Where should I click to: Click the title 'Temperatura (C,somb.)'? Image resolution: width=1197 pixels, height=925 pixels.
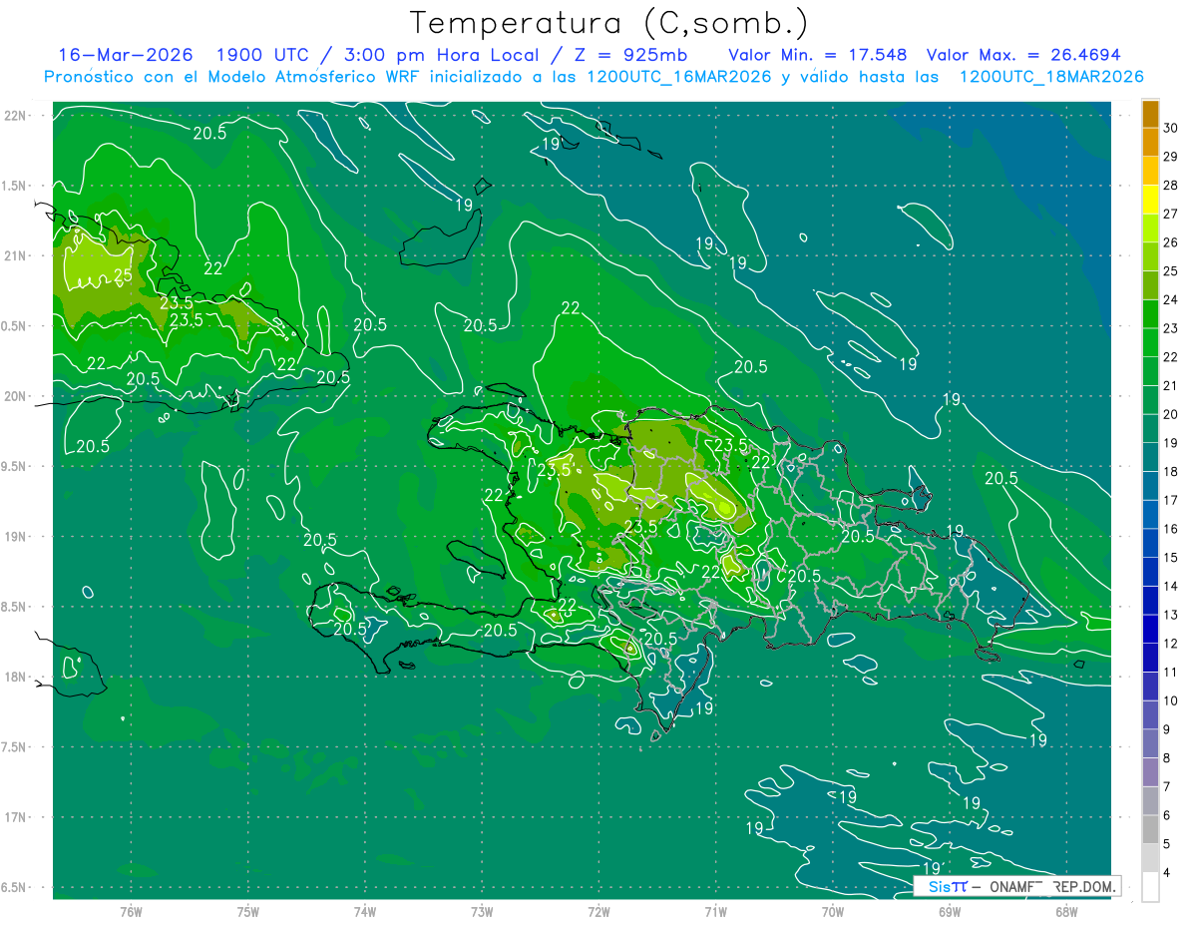(609, 23)
